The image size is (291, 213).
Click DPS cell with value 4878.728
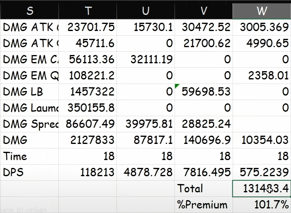pos(145,172)
